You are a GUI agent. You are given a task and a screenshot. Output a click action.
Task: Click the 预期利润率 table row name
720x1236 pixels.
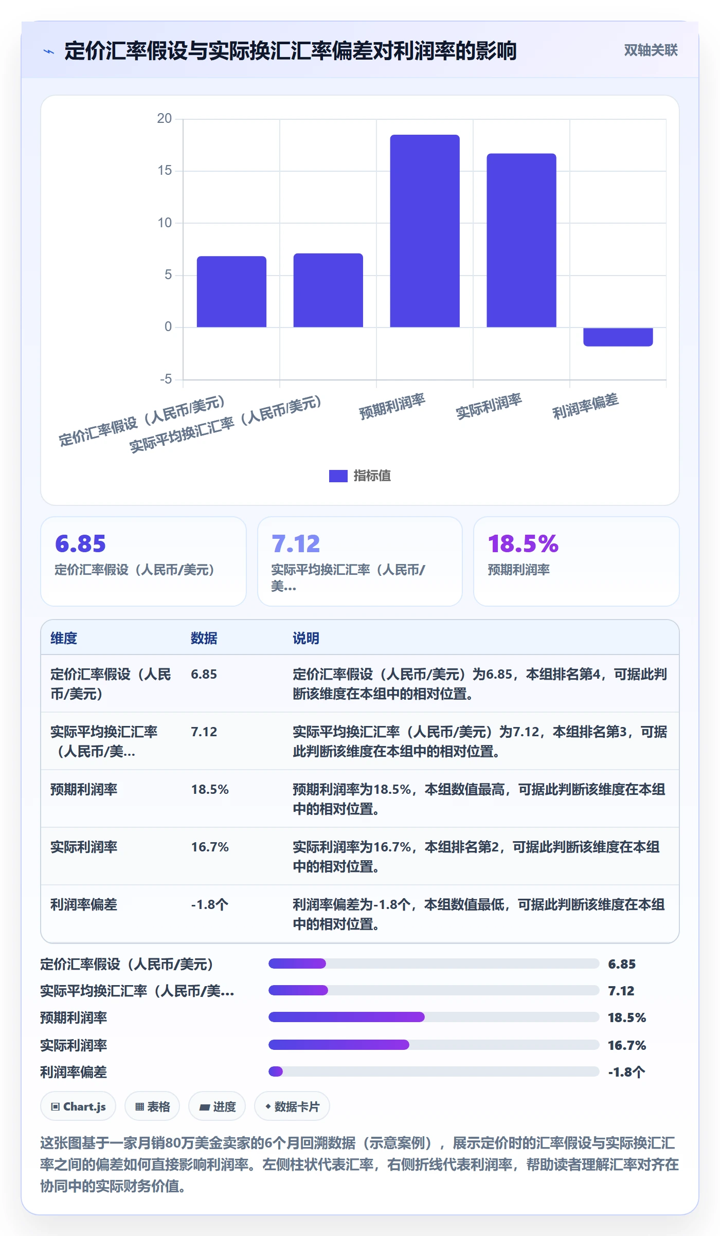click(x=84, y=789)
